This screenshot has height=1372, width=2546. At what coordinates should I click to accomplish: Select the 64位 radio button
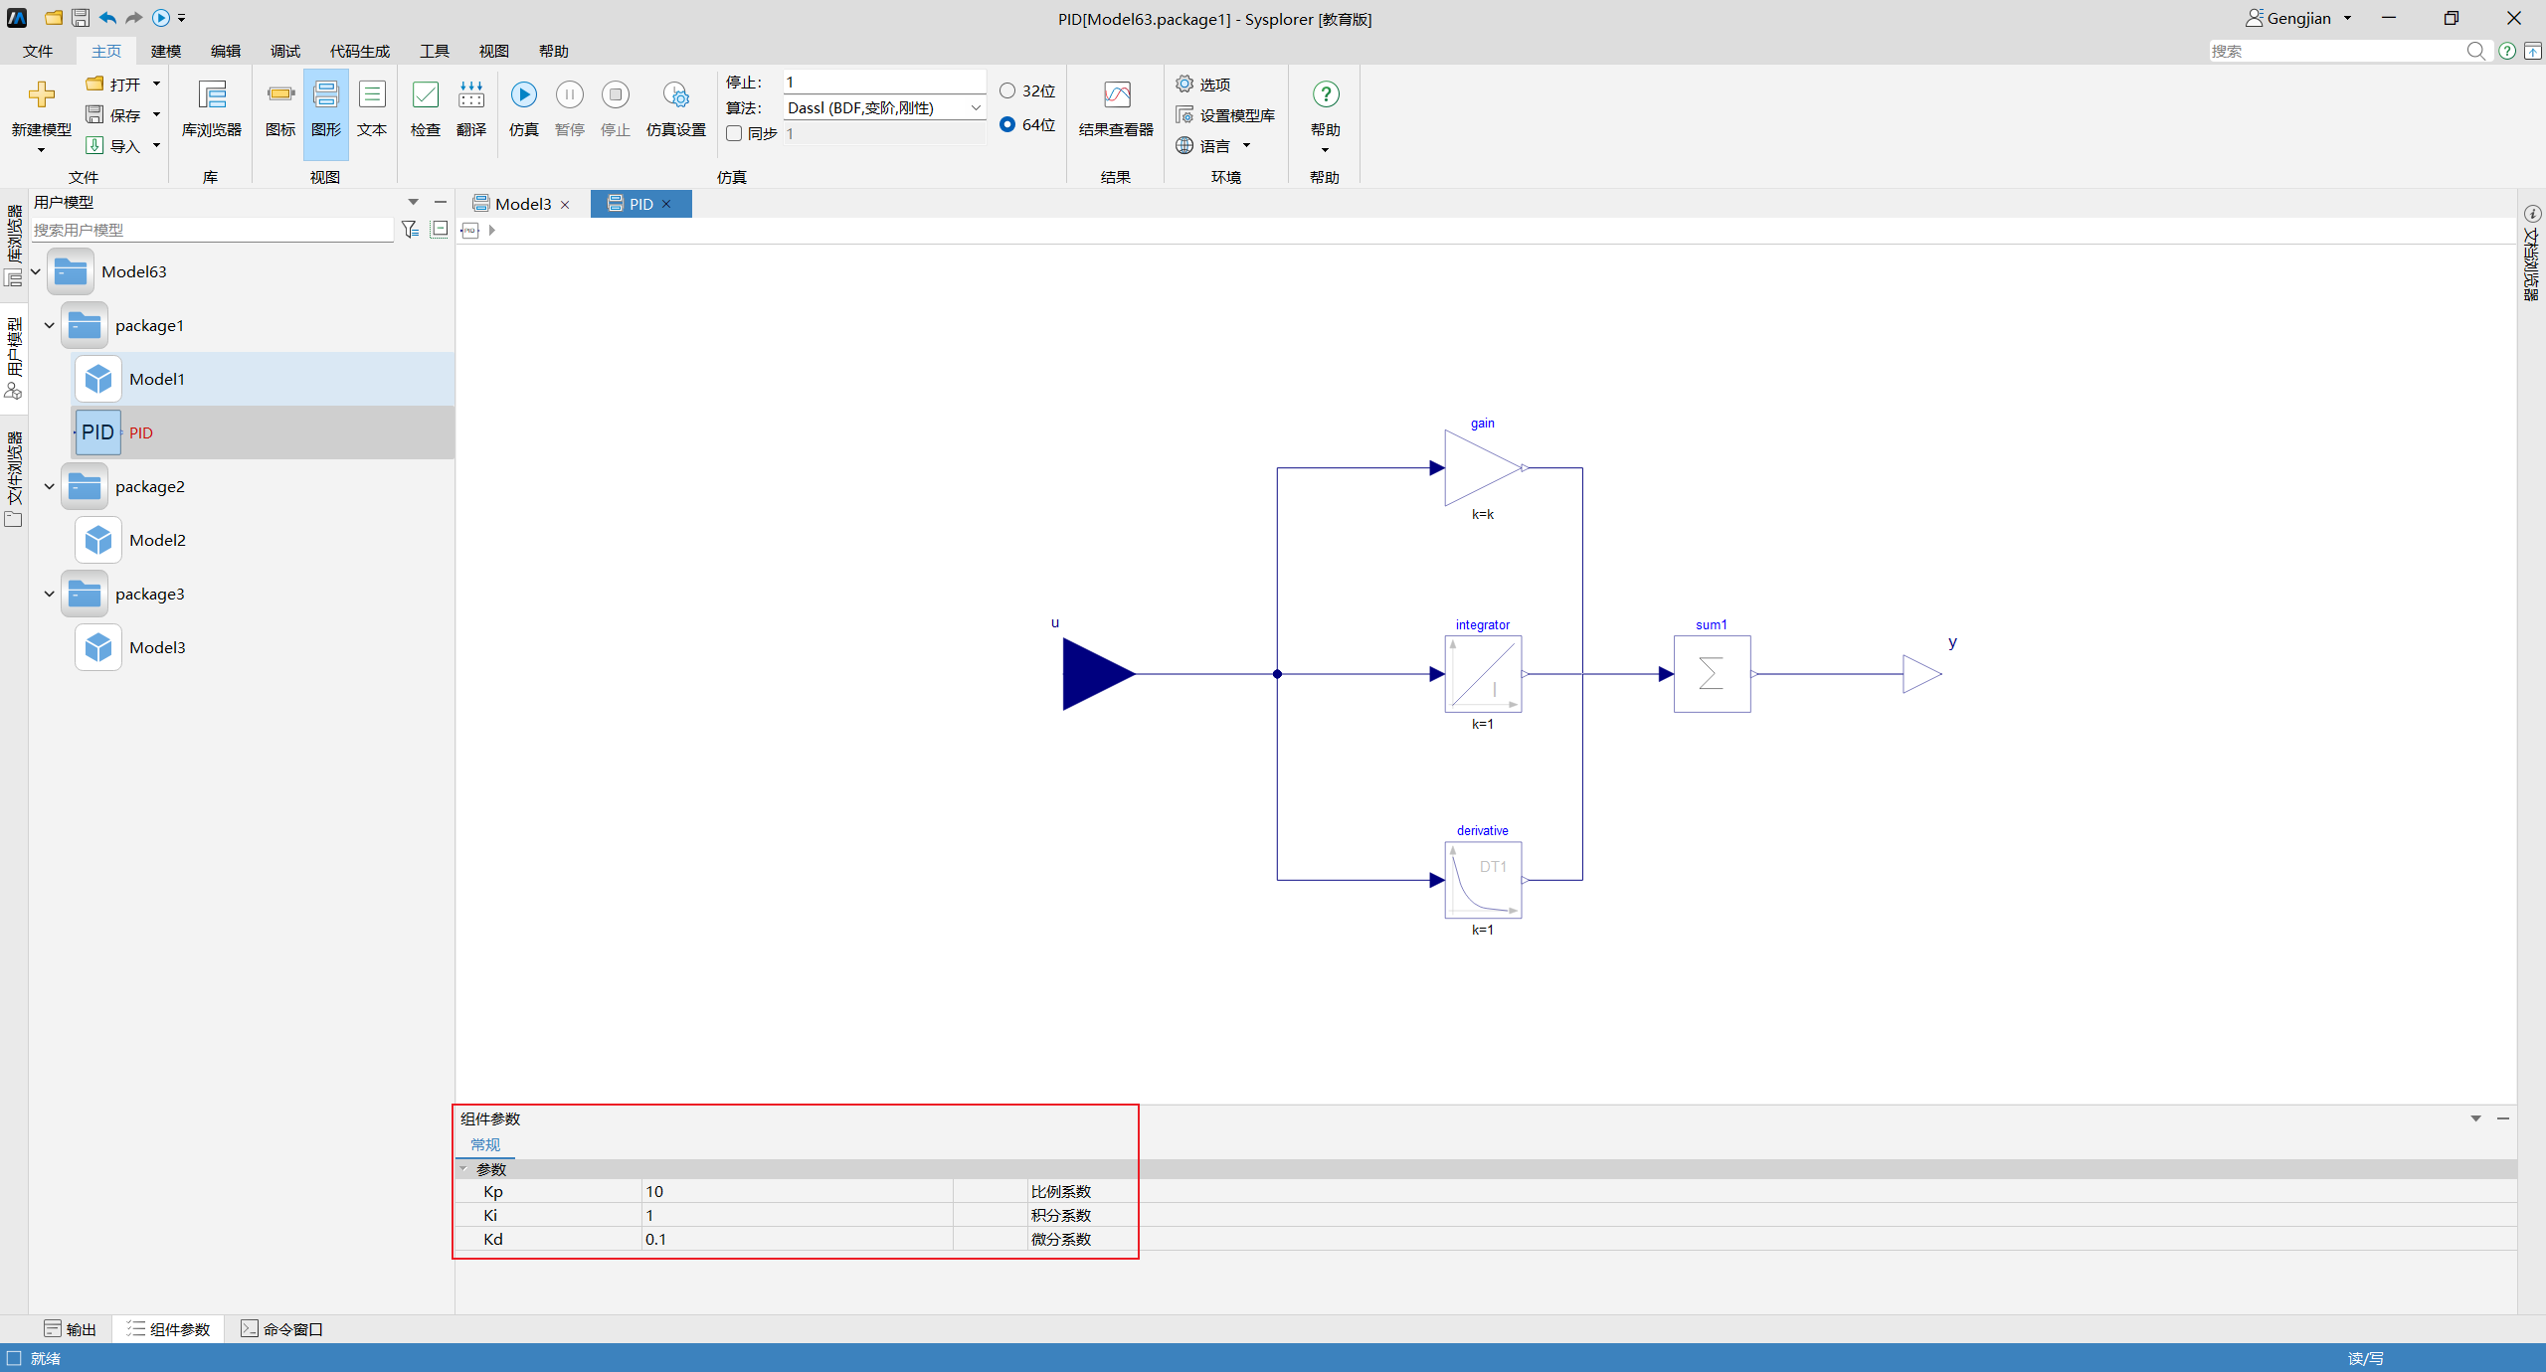[x=1007, y=124]
